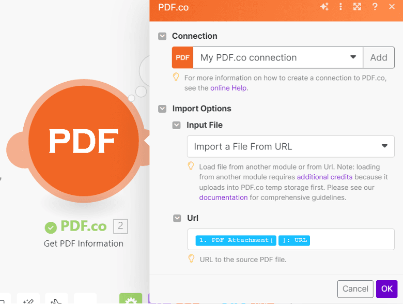Click the orange PDF connection badge

click(x=182, y=58)
